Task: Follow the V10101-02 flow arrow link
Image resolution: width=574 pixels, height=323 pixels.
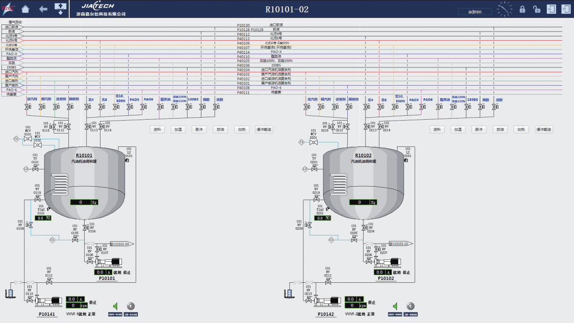Action: (x=401, y=244)
